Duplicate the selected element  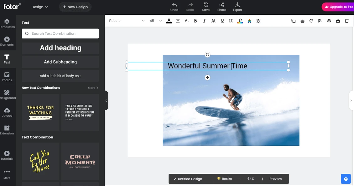[x=293, y=21]
